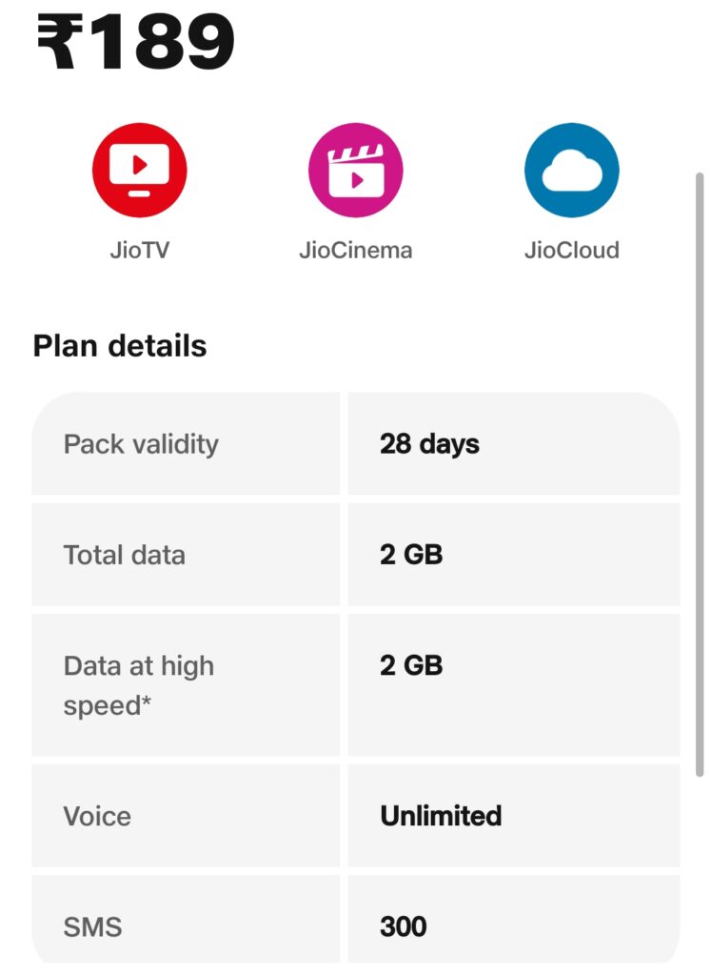Select the blue JioCloud icon

572,170
